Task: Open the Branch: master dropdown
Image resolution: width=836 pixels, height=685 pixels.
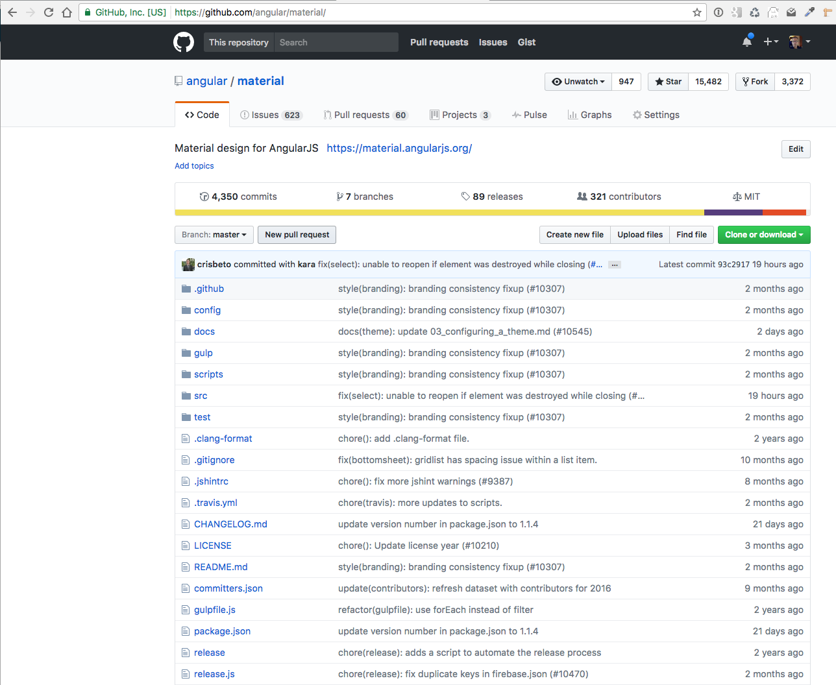Action: tap(214, 235)
